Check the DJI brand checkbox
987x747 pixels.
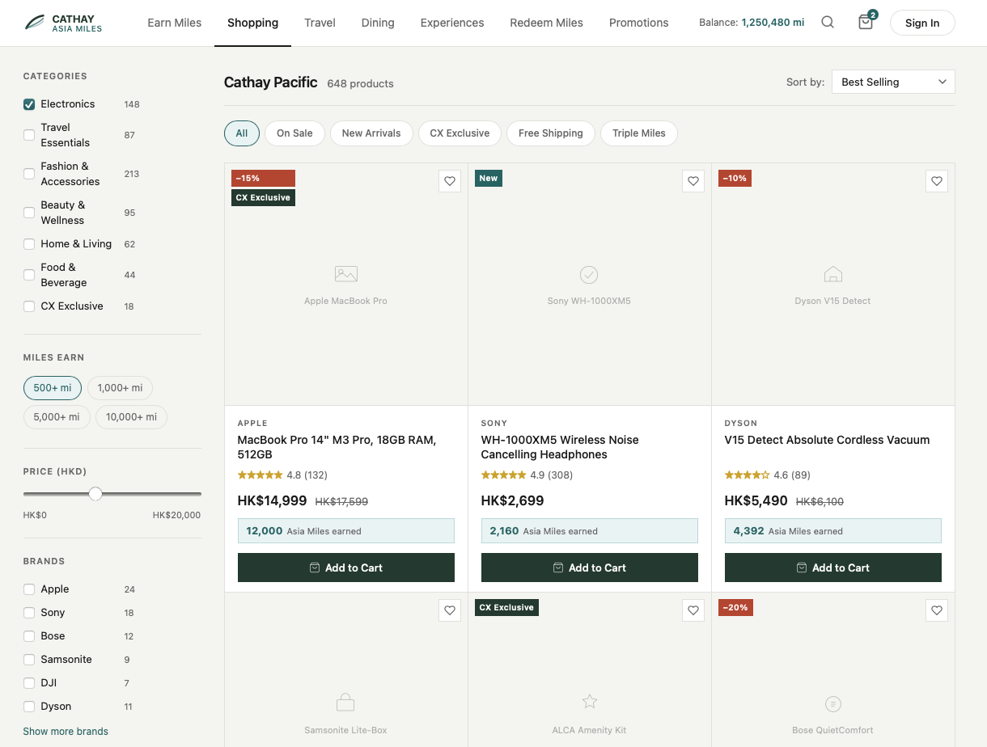29,683
